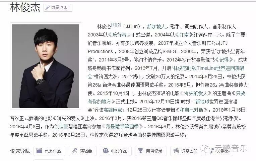256x161 pixels.
Task: Follow the 新加坡人 link
Action: point(156,26)
